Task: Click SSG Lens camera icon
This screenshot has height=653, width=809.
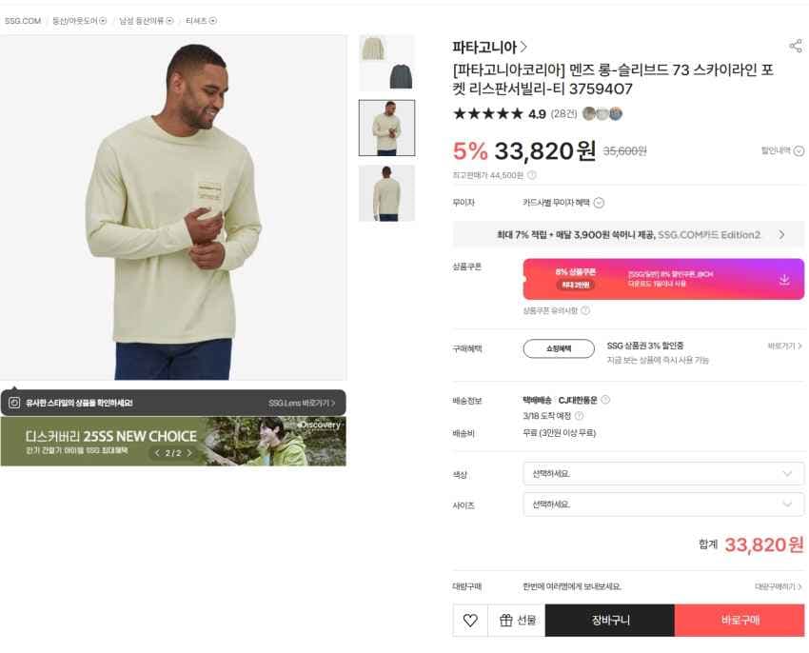Action: tap(14, 403)
